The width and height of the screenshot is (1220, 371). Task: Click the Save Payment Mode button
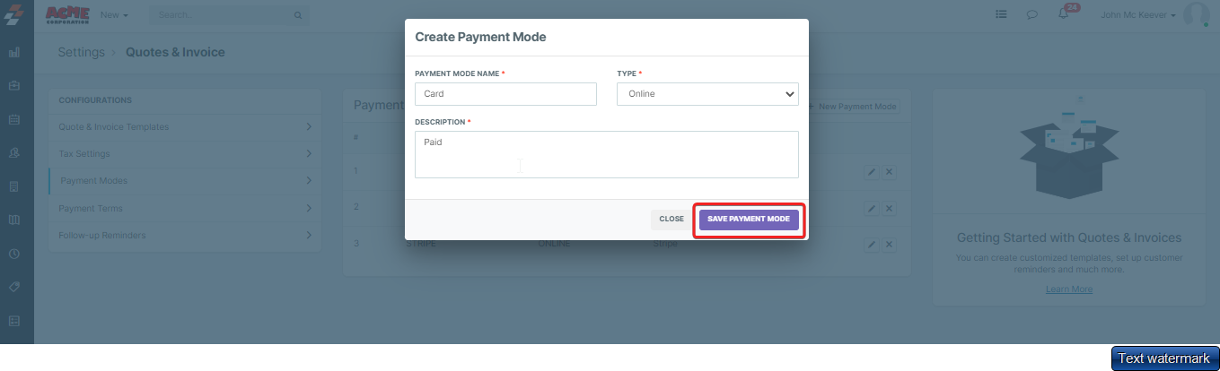(x=749, y=219)
